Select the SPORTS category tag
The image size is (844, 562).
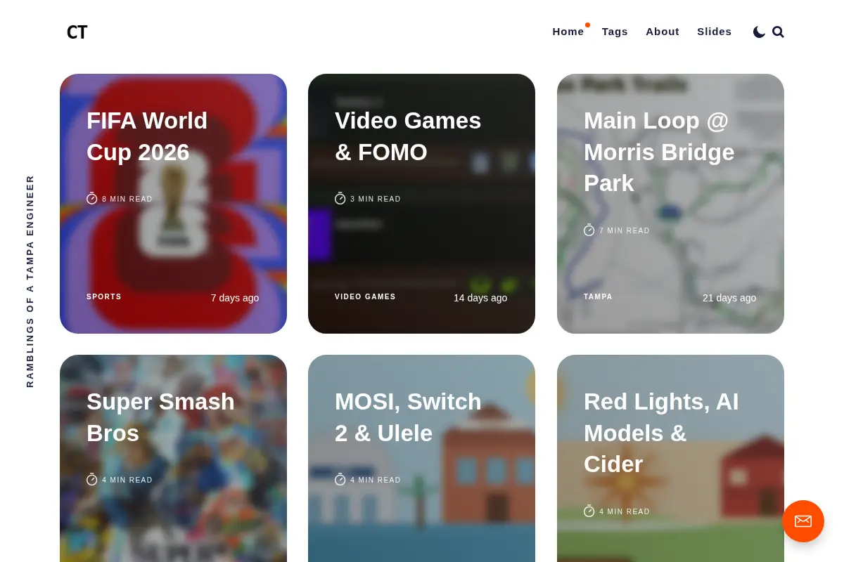tap(104, 297)
